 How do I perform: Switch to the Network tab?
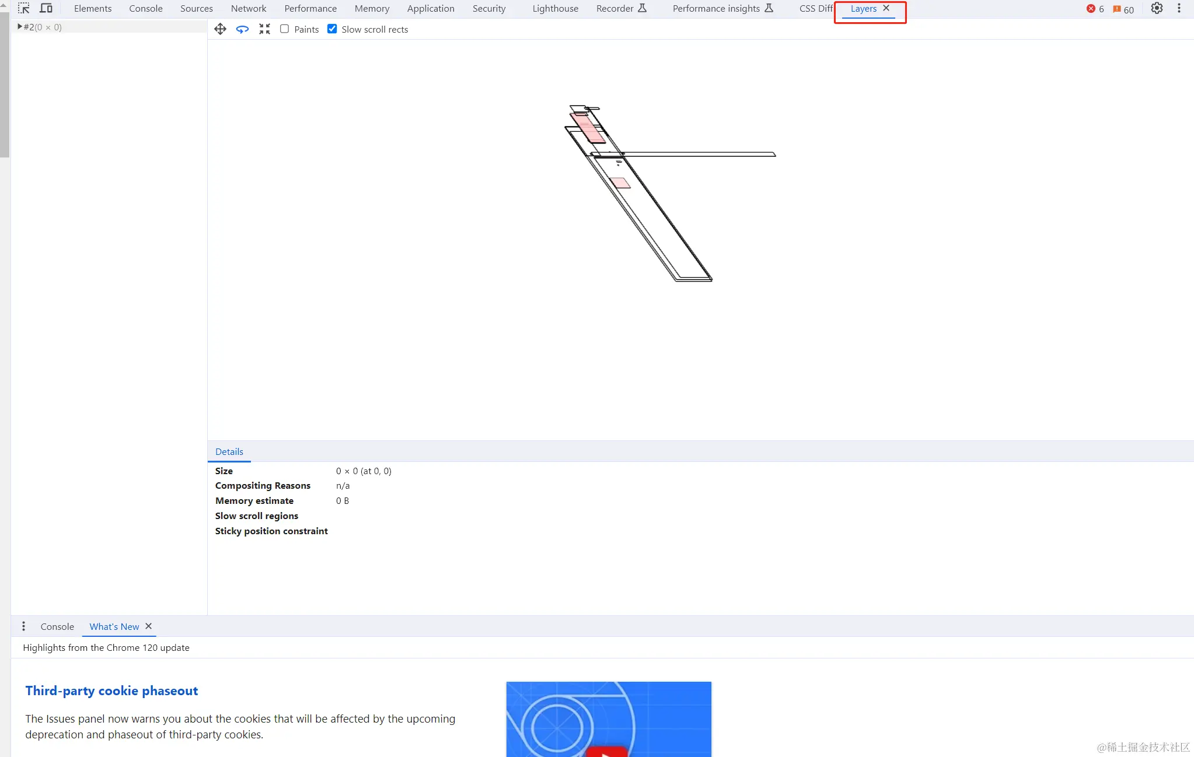tap(248, 9)
